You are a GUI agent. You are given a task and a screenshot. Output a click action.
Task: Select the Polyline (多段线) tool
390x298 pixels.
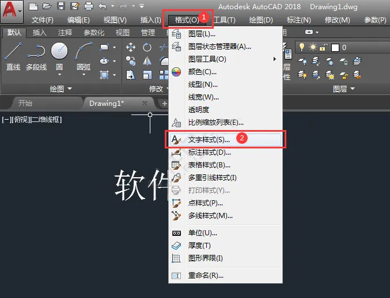click(36, 56)
